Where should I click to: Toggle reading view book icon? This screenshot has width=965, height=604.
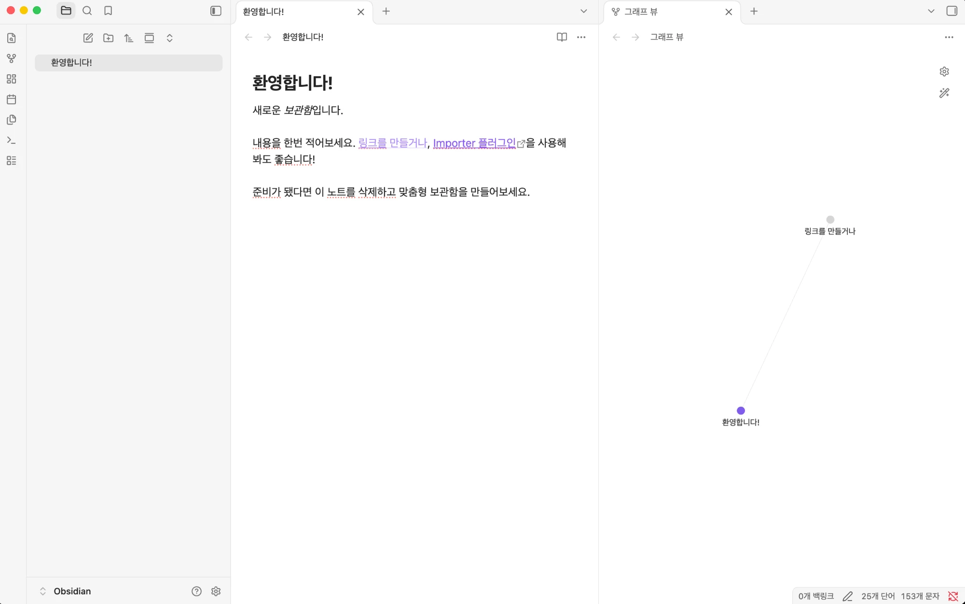[562, 37]
